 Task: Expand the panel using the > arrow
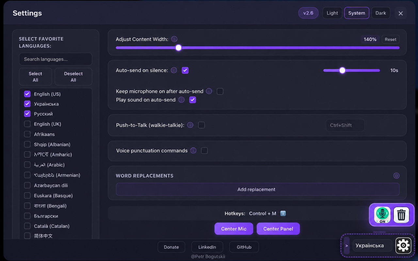[346, 246]
